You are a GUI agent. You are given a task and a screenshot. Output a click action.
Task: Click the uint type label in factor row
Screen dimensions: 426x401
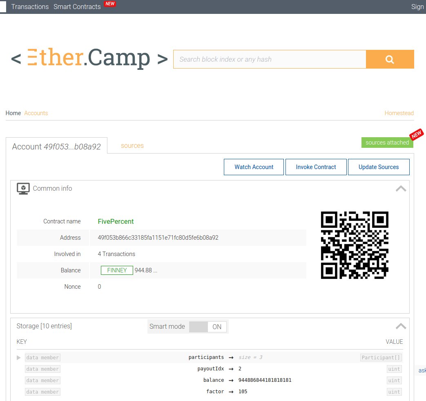[x=394, y=392]
